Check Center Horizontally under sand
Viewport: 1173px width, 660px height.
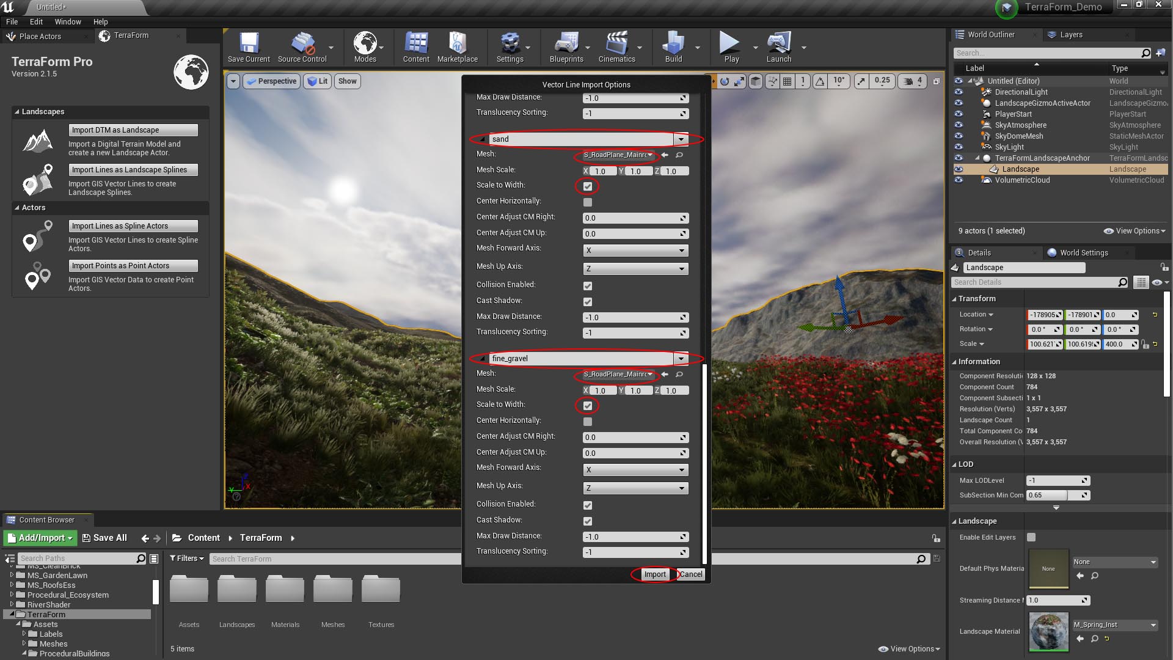pyautogui.click(x=588, y=202)
